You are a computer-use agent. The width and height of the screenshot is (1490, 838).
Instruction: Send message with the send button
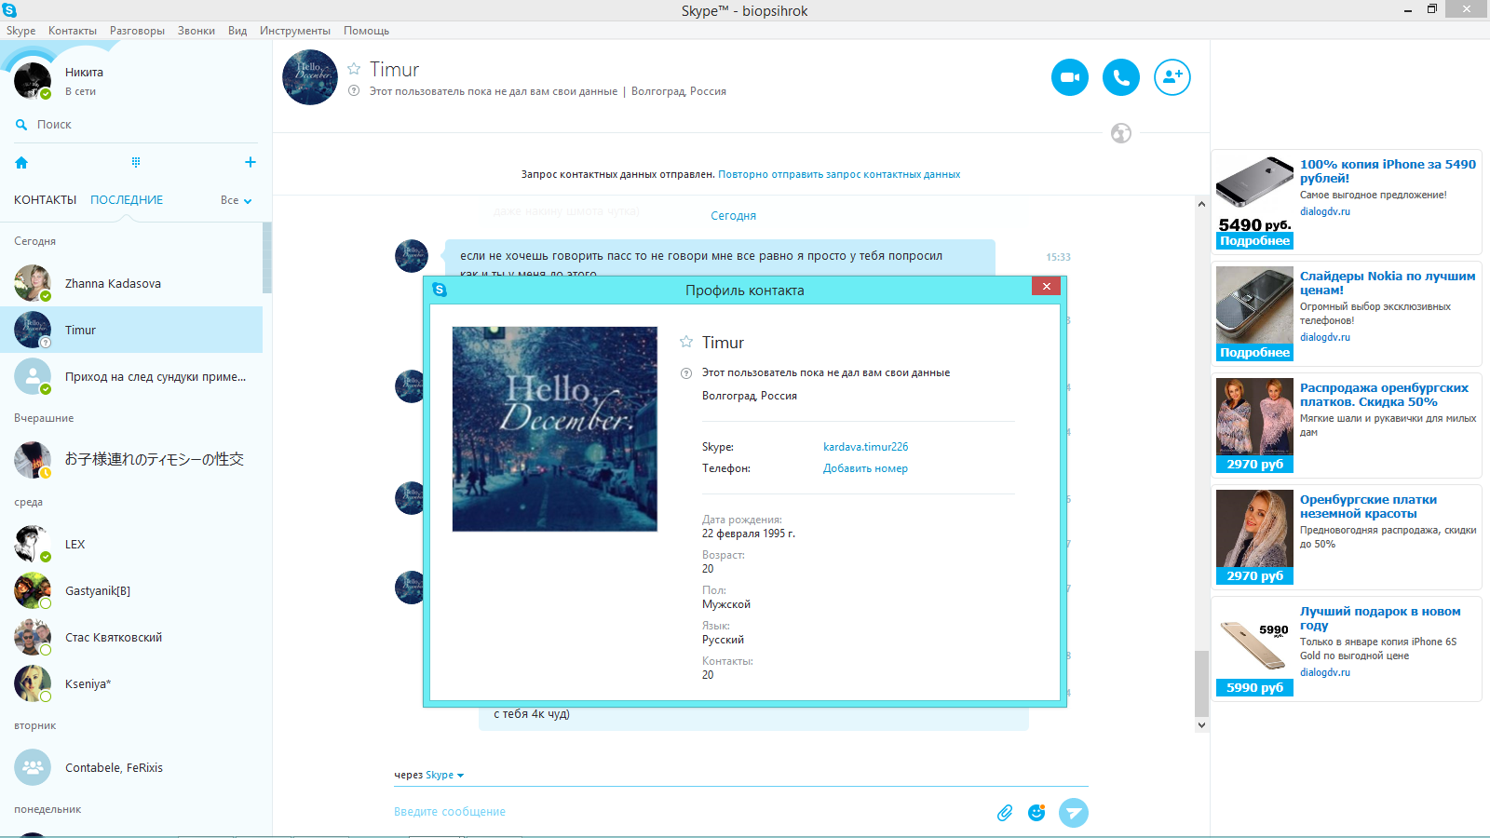point(1074,813)
